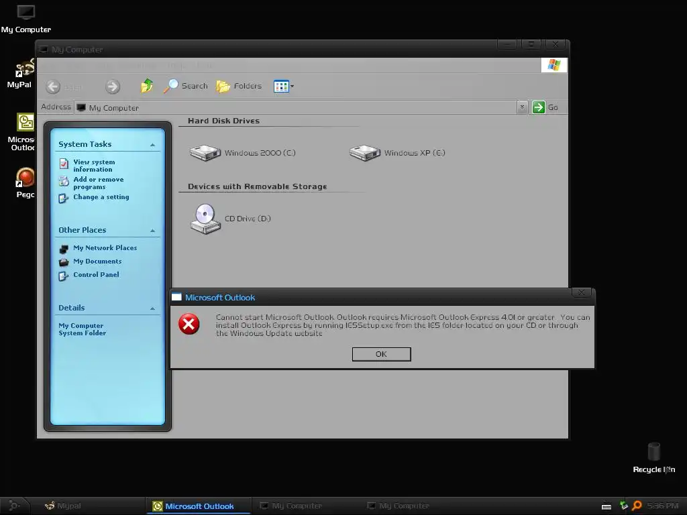
Task: Switch to Microsoft Outlook taskbar button
Action: coord(199,506)
